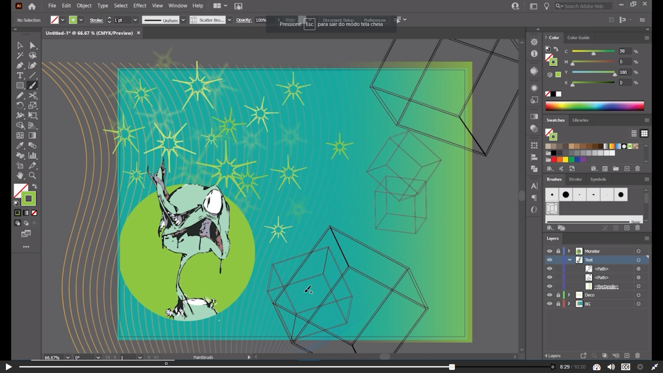
Task: Select the Zoom tool
Action: [x=32, y=175]
